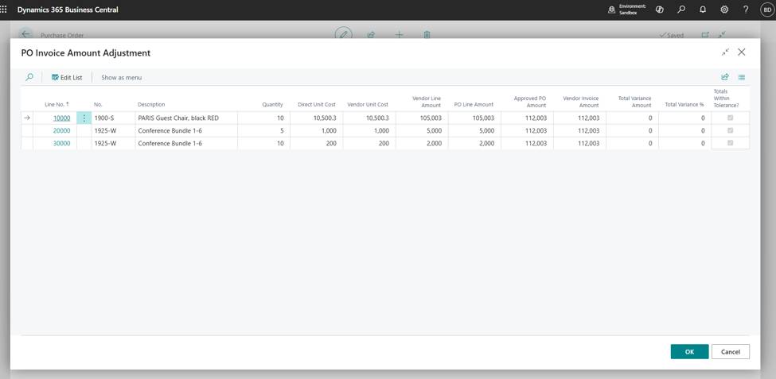The image size is (776, 379).
Task: Click the share icon in the dialog toolbar
Action: pyautogui.click(x=725, y=77)
